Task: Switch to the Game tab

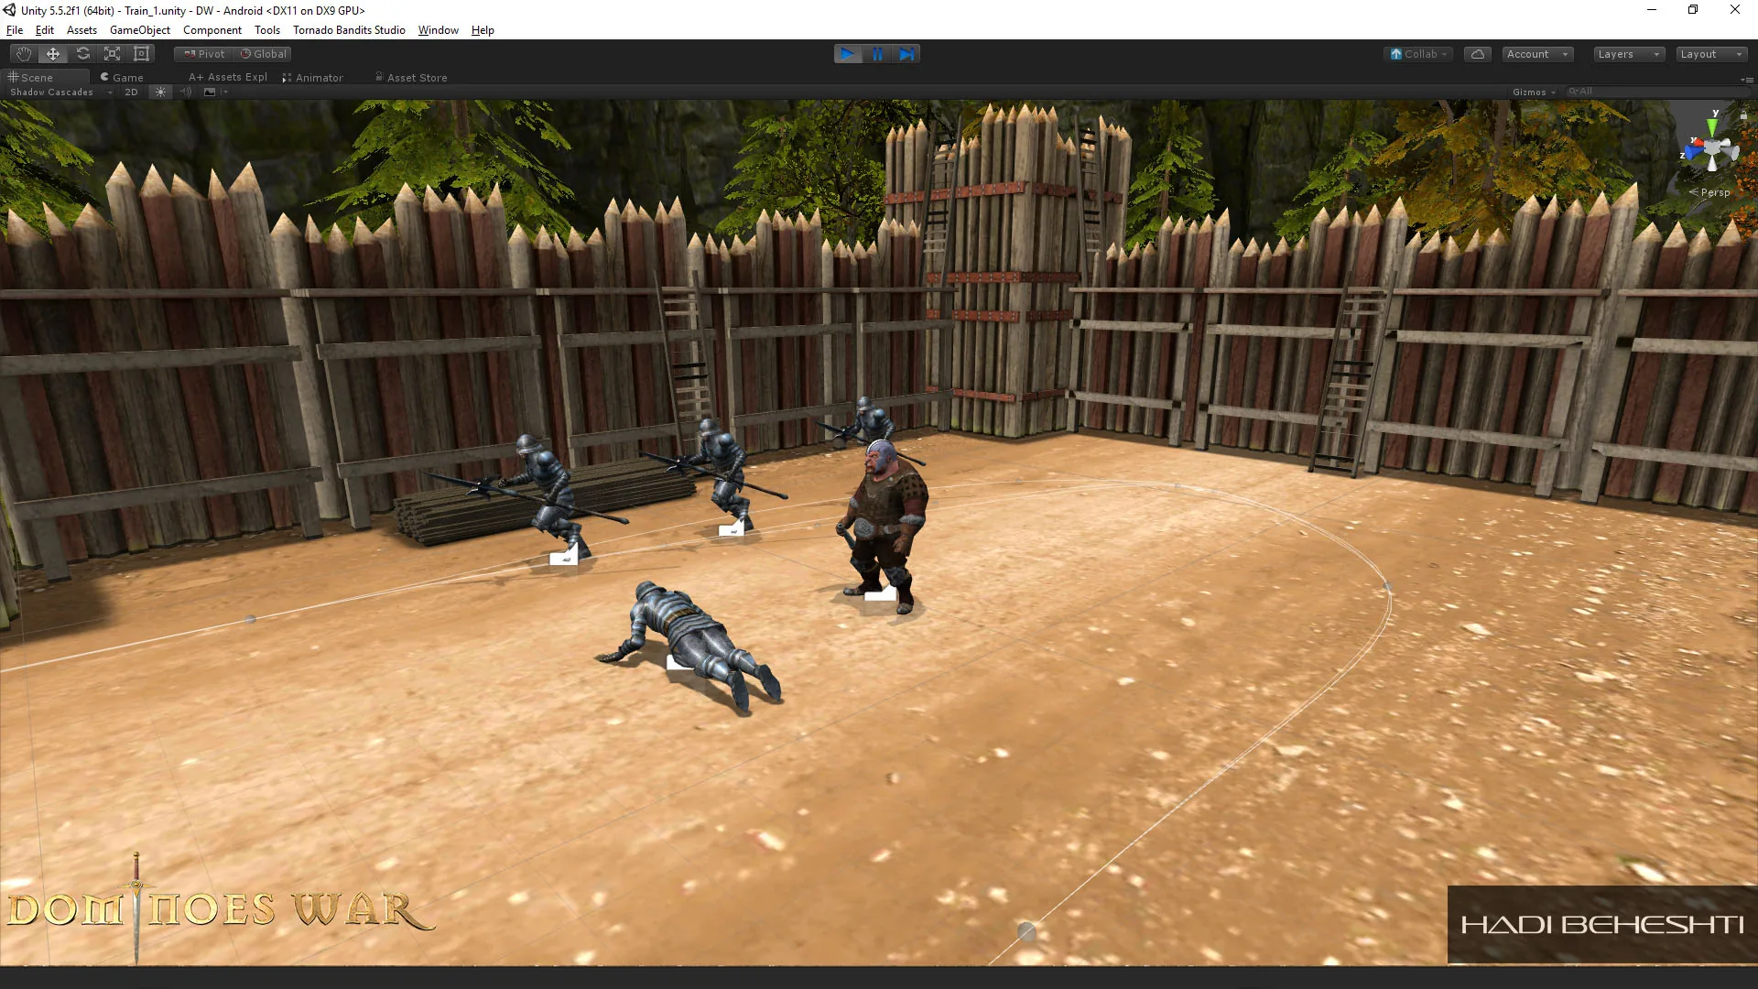Action: (x=122, y=78)
